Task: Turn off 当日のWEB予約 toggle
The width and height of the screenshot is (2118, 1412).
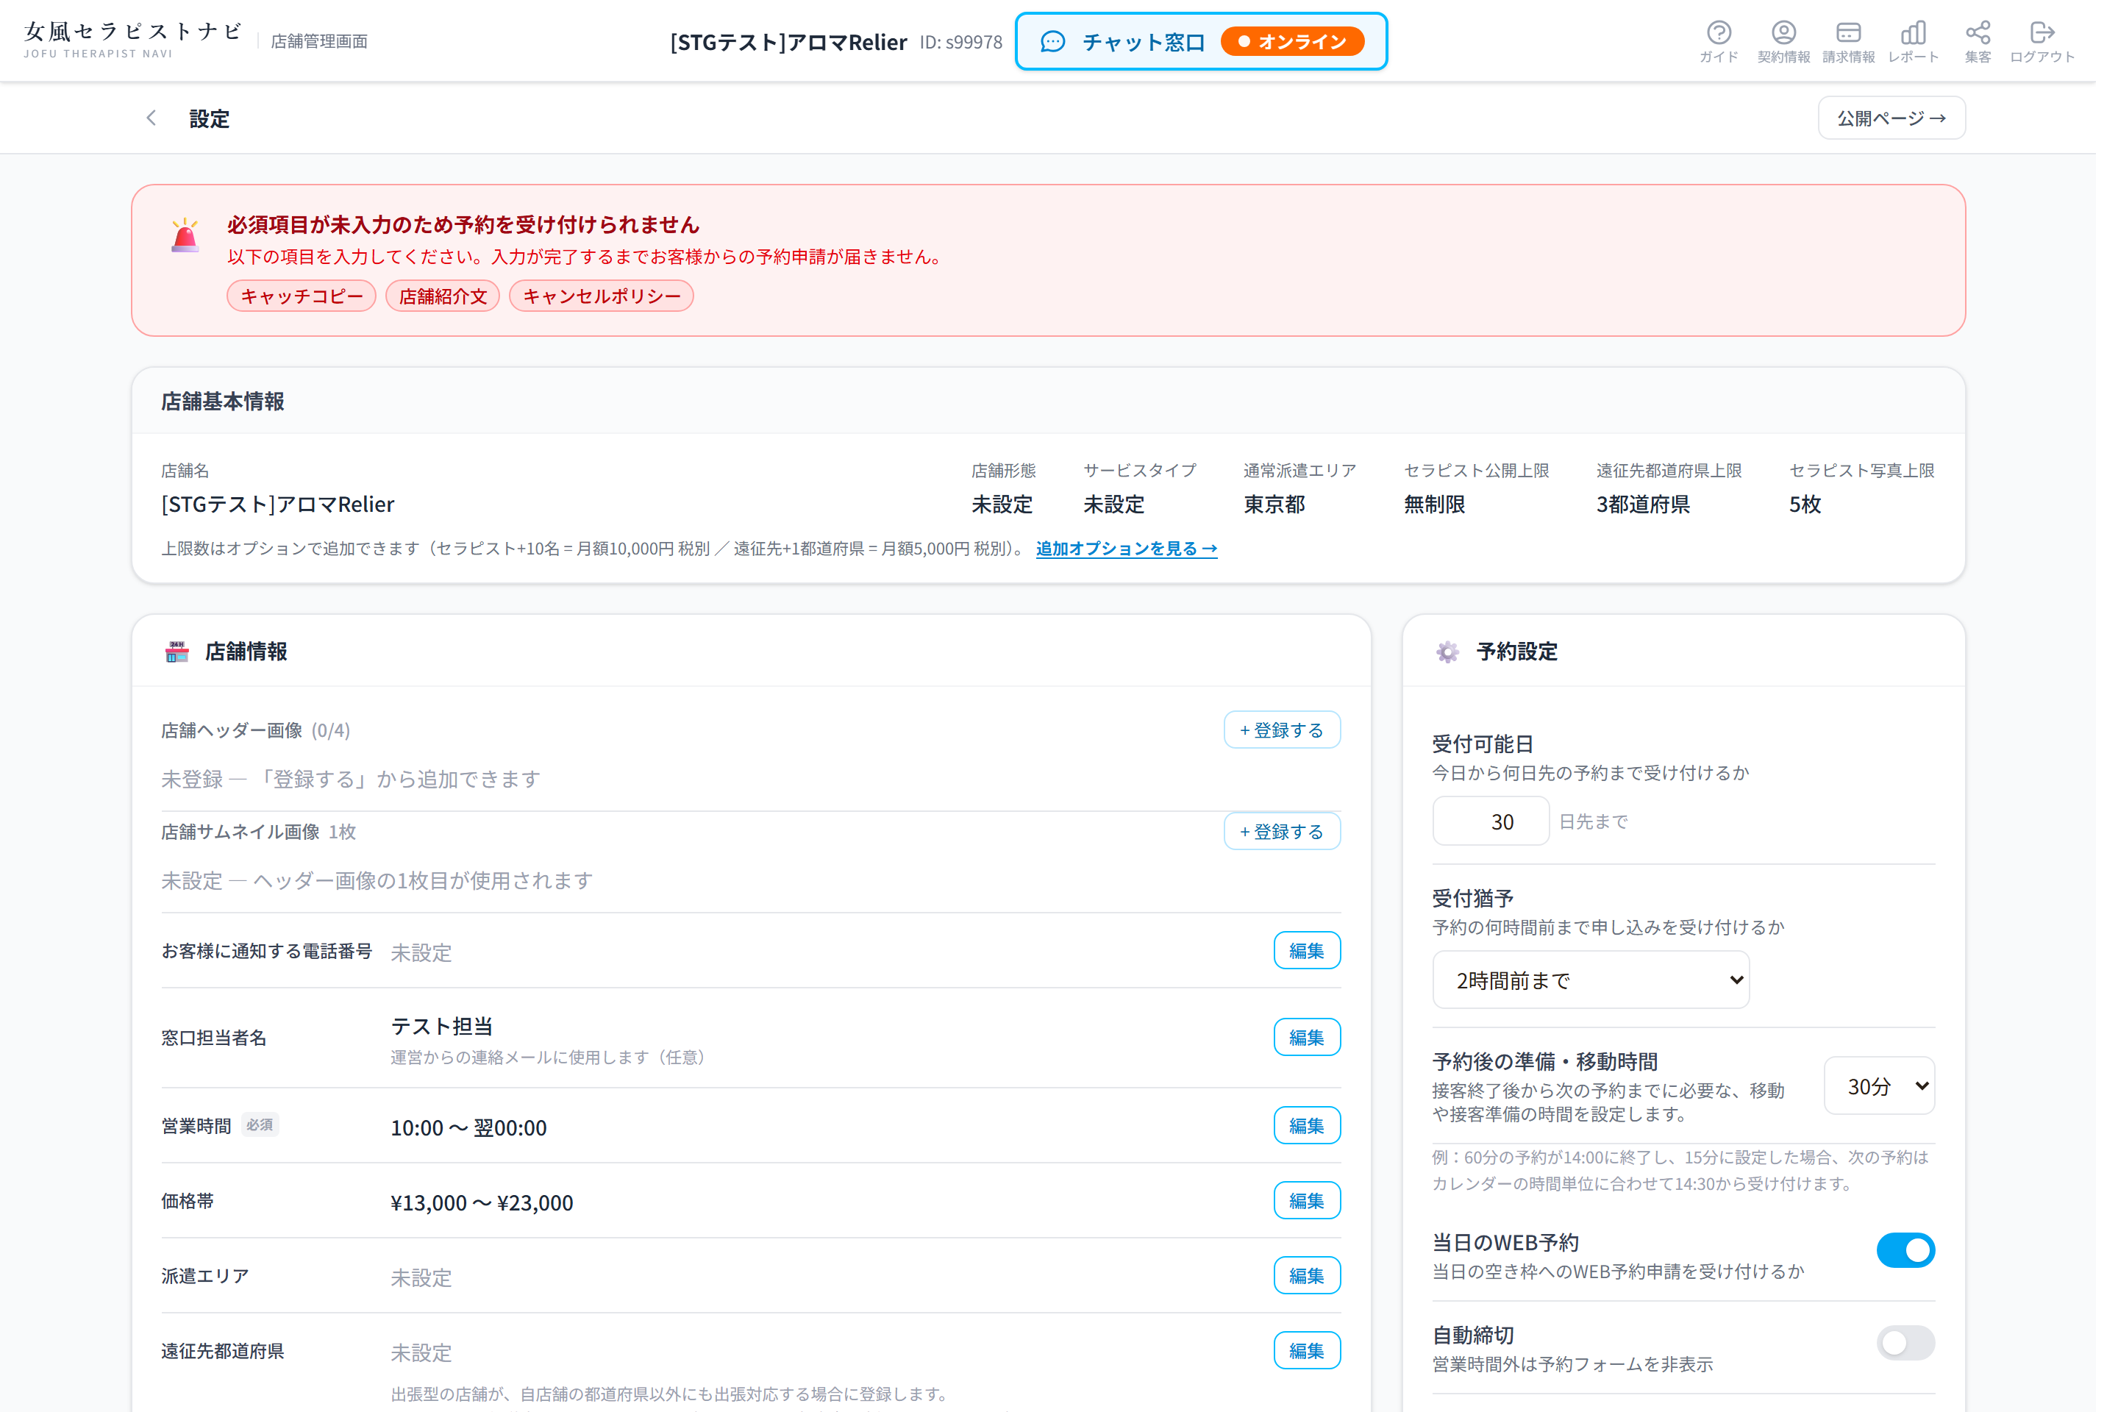Action: (1925, 1263)
